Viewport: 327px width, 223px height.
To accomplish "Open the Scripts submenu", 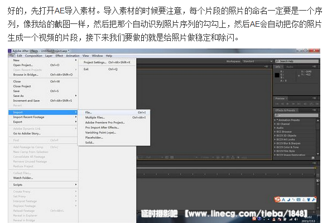I will pos(43,185).
